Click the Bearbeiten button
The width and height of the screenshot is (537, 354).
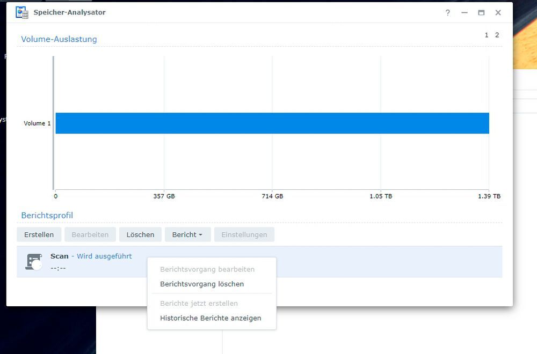tap(90, 234)
